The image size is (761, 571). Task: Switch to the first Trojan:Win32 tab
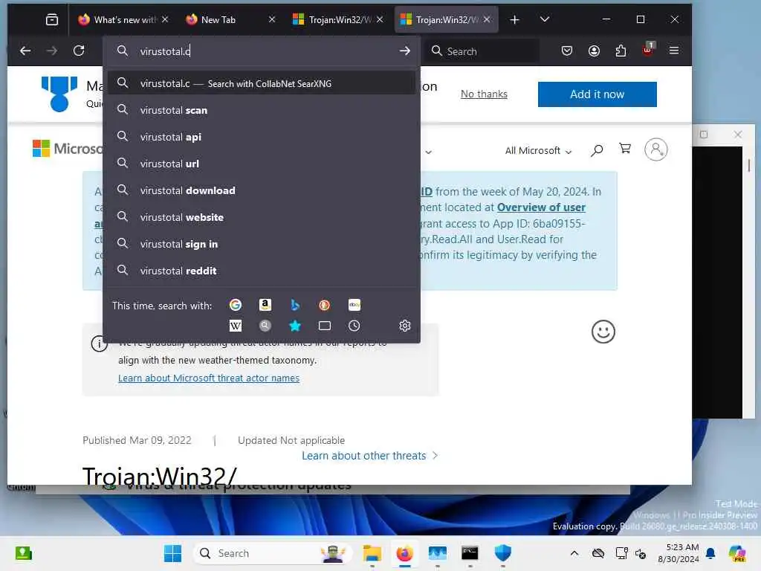pyautogui.click(x=337, y=19)
